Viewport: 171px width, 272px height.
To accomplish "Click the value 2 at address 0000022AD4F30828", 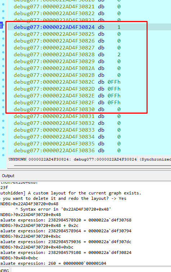I will (119, 54).
